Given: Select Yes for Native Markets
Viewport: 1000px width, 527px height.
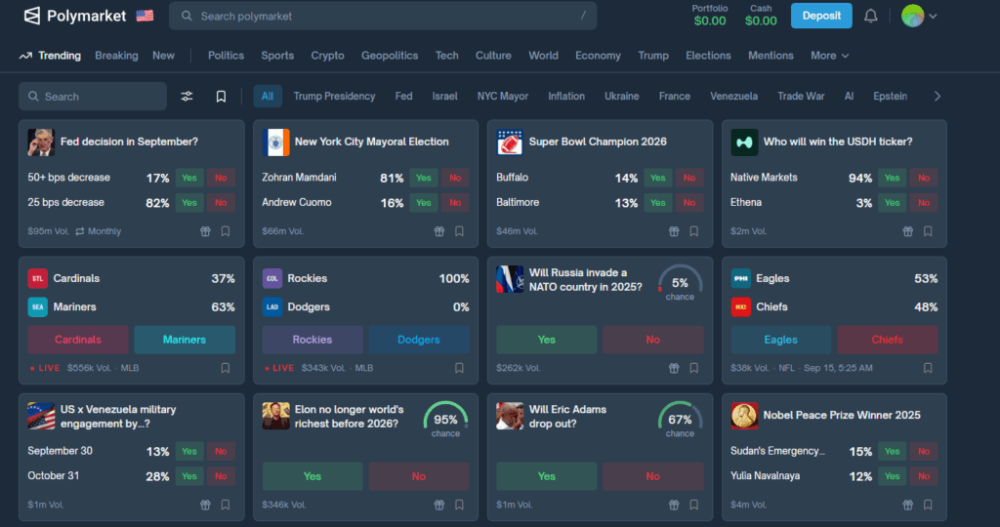Looking at the screenshot, I should click(x=892, y=178).
